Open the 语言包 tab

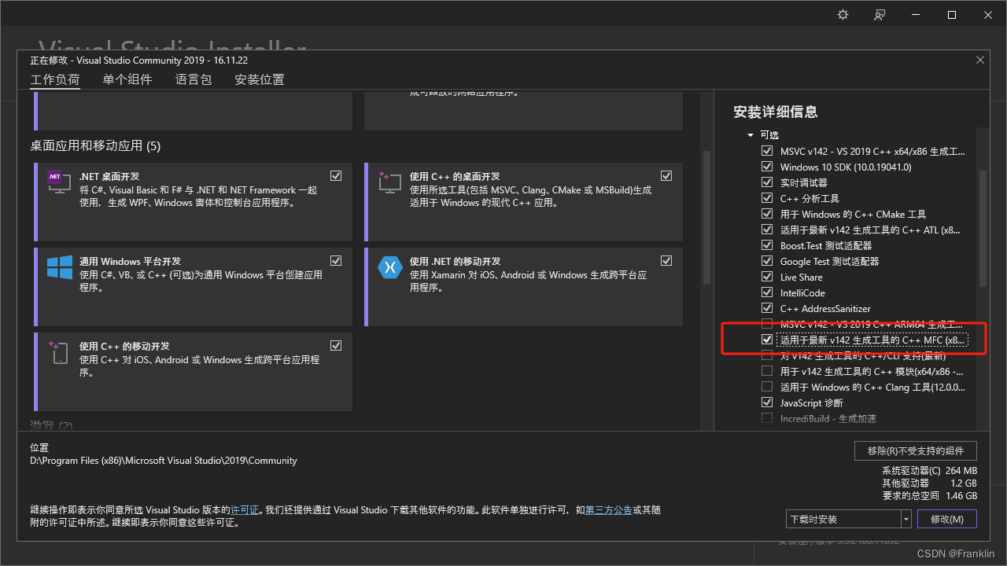click(x=194, y=79)
